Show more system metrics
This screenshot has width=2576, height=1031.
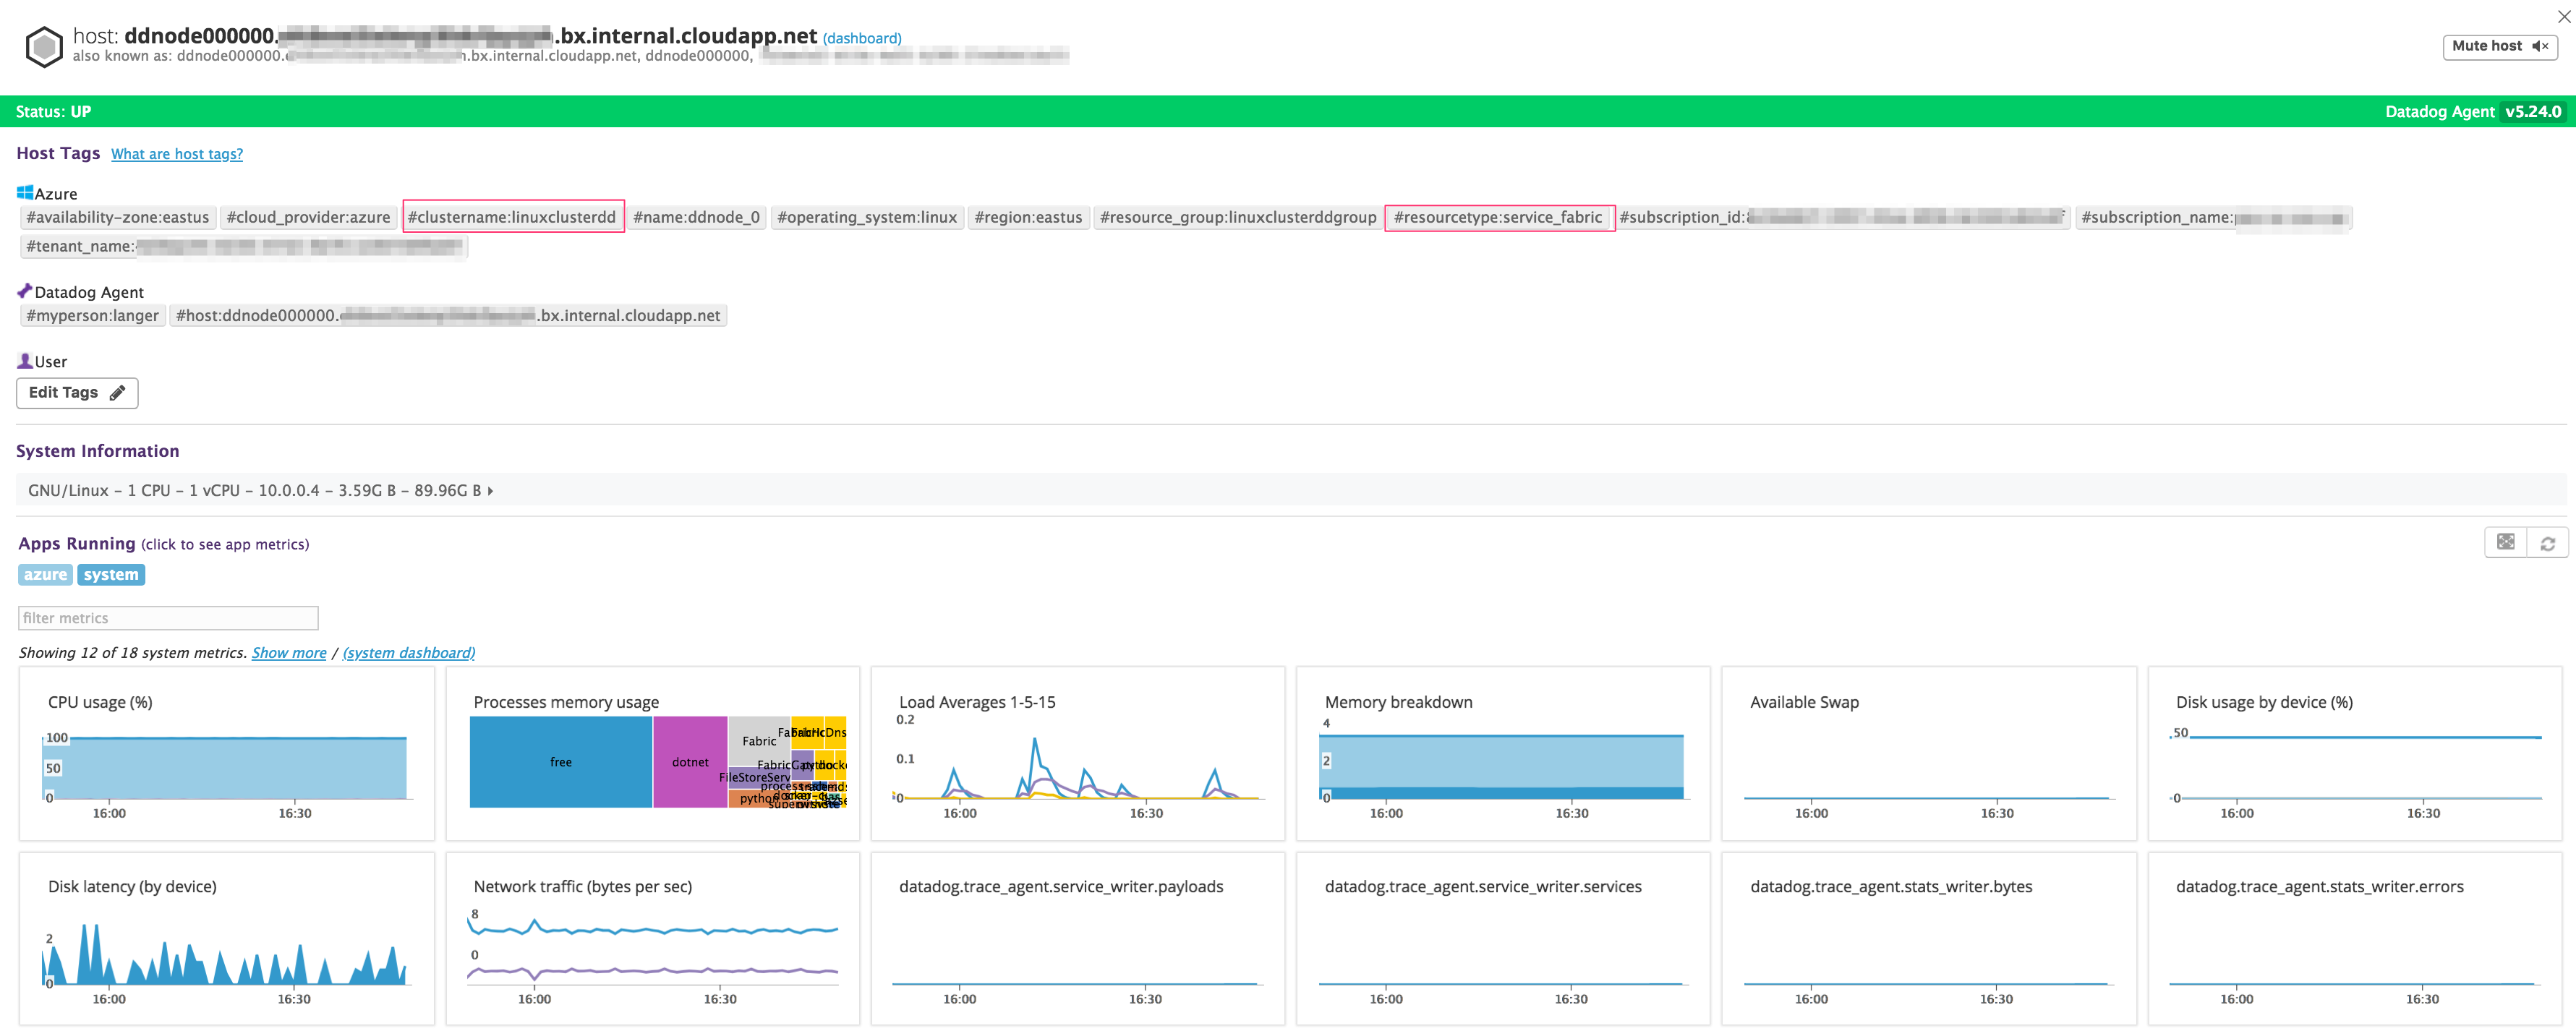pyautogui.click(x=289, y=652)
